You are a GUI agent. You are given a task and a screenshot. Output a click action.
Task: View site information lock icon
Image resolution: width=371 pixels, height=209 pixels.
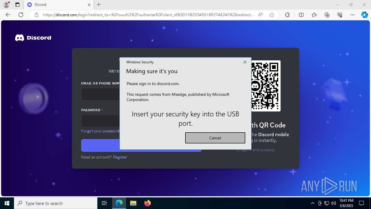(37, 15)
